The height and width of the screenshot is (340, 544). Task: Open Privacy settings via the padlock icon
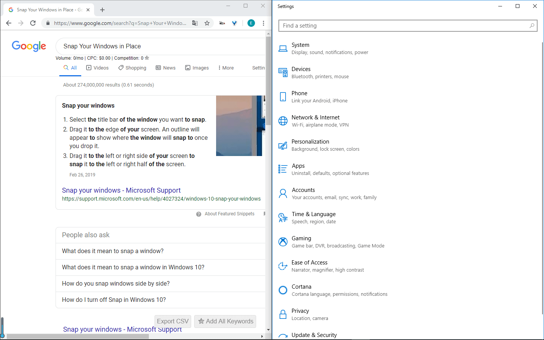pos(283,314)
